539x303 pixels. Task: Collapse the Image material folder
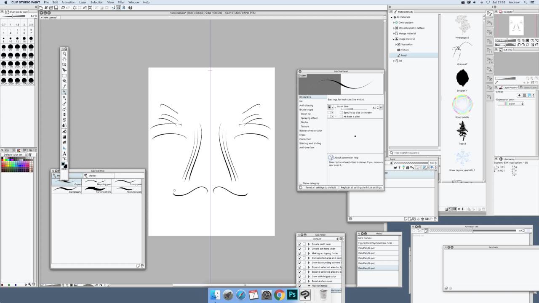tap(394, 39)
